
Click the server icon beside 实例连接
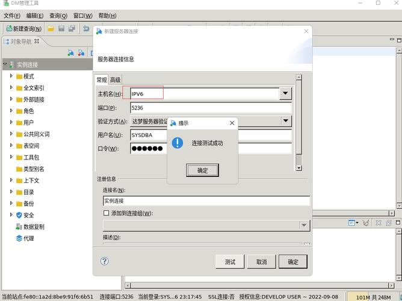11,64
